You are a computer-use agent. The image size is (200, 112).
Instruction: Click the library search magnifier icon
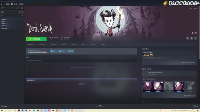click(2, 16)
